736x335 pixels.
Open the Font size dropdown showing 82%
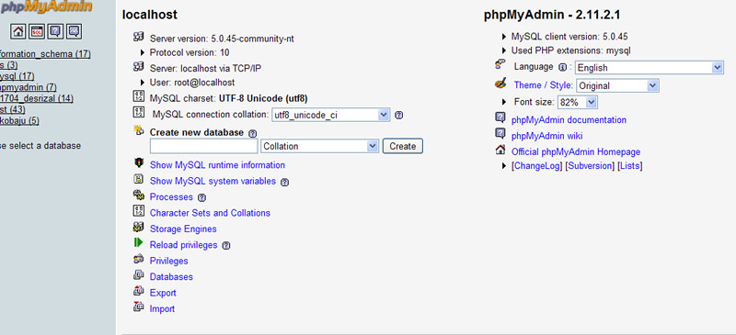[x=577, y=102]
